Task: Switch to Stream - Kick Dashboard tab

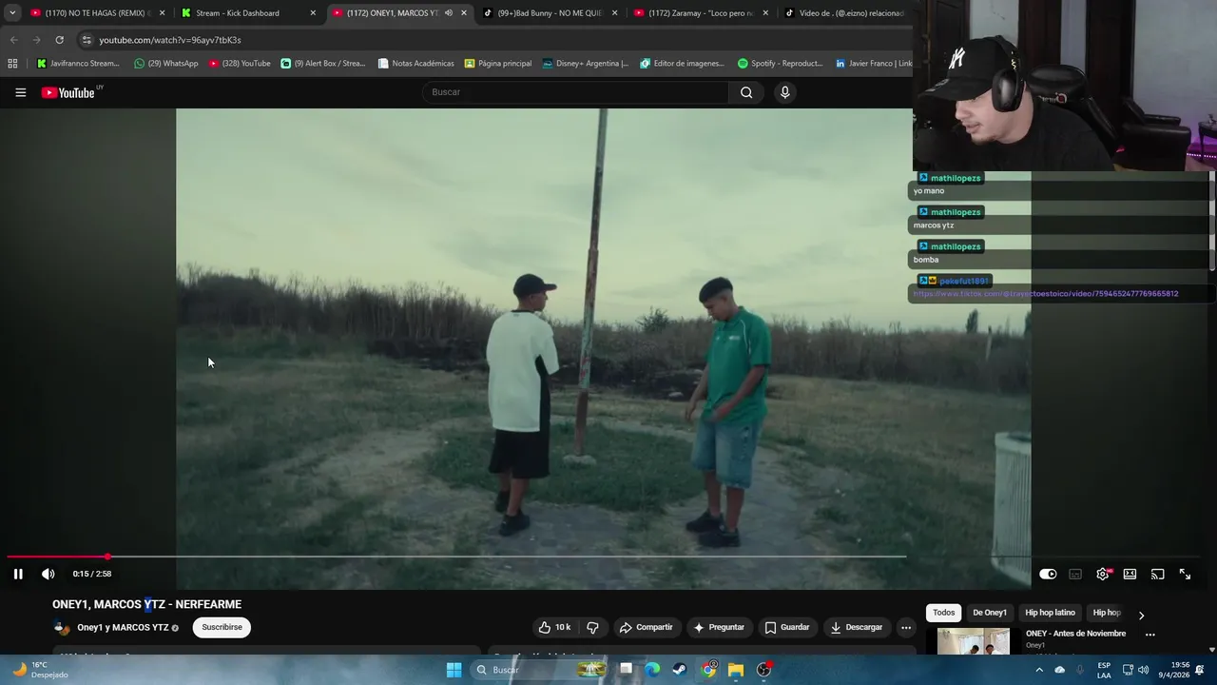Action: click(x=246, y=13)
